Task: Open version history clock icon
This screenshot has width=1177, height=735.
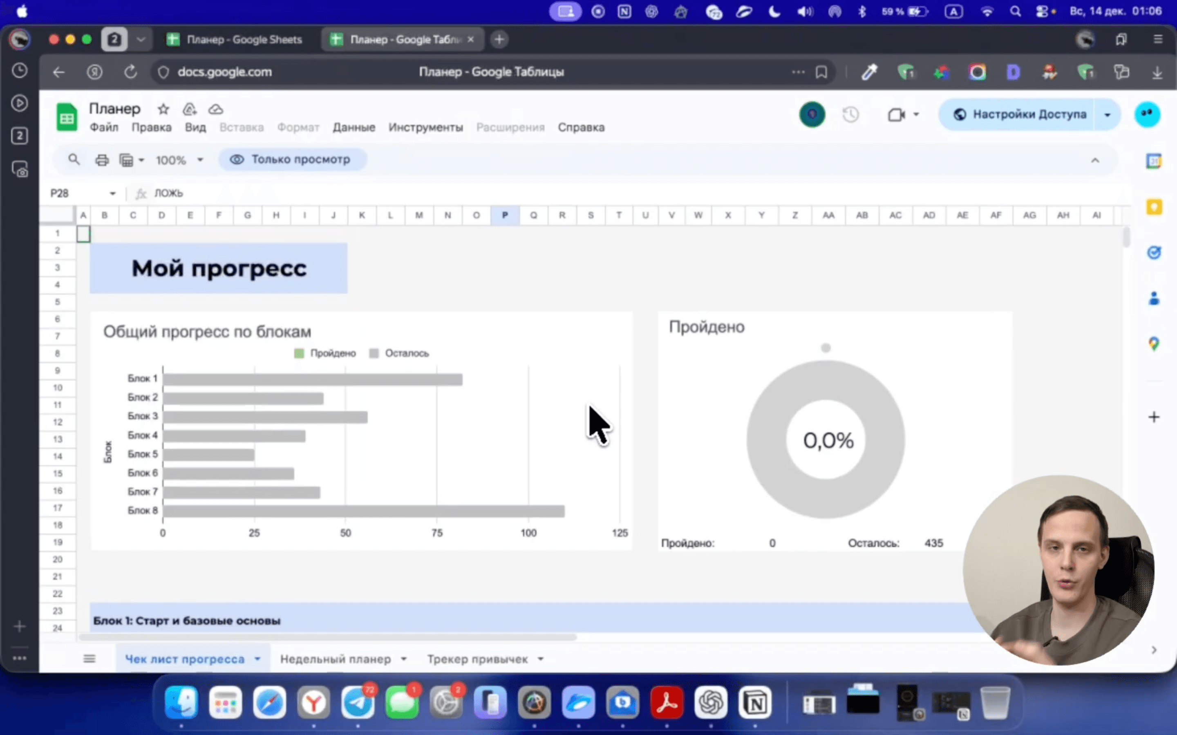Action: 850,115
